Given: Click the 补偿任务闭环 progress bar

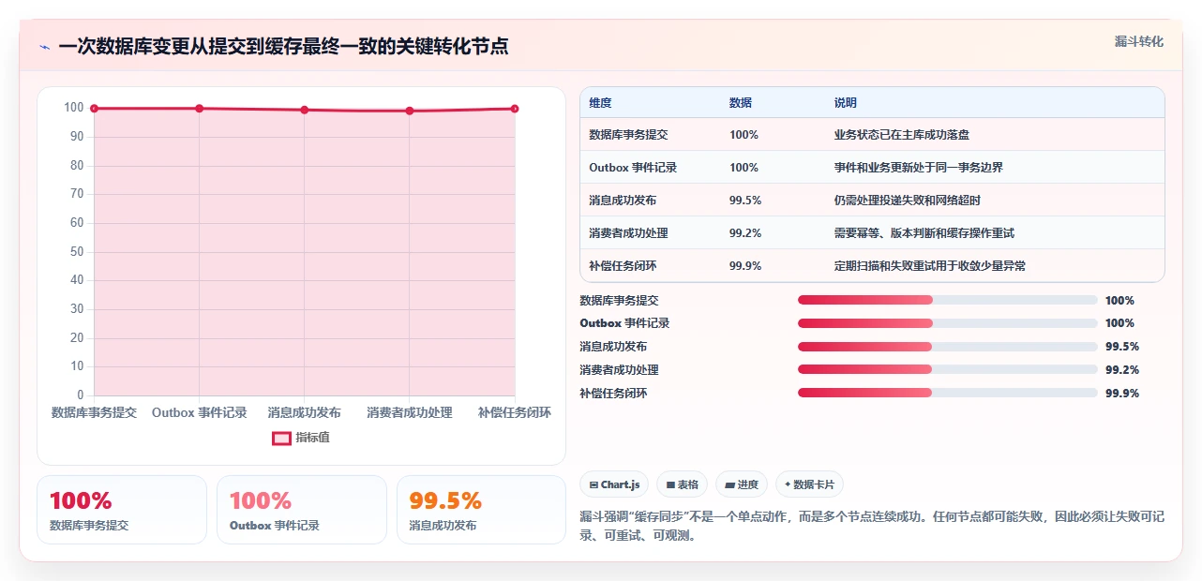Looking at the screenshot, I should pyautogui.click(x=947, y=393).
